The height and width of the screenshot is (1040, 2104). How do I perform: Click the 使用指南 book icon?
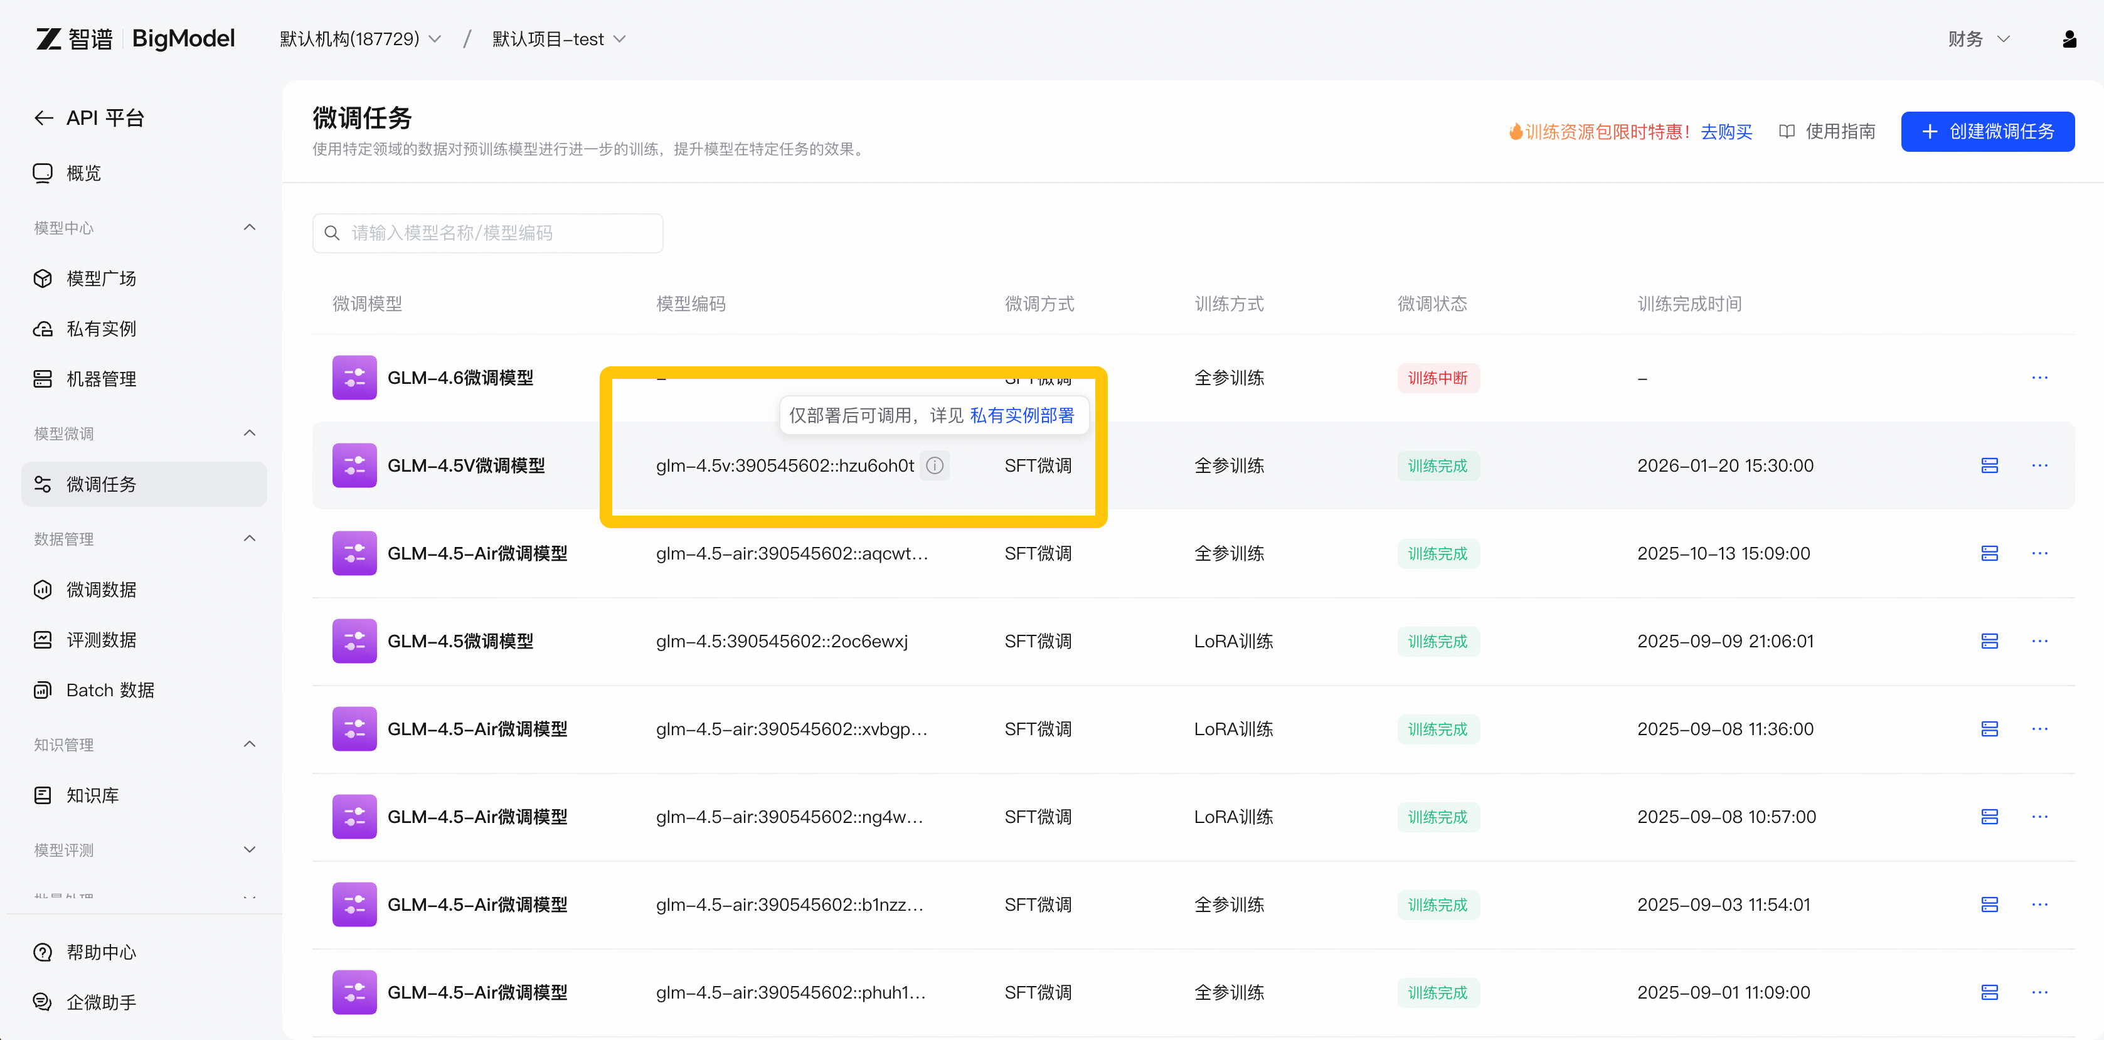point(1787,132)
